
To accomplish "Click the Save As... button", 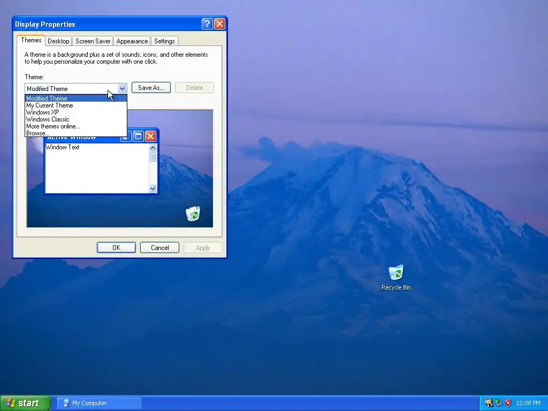I will click(151, 88).
